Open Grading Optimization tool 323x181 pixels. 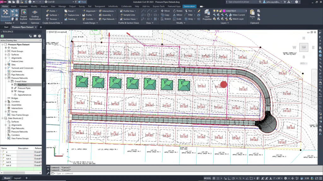35,14
